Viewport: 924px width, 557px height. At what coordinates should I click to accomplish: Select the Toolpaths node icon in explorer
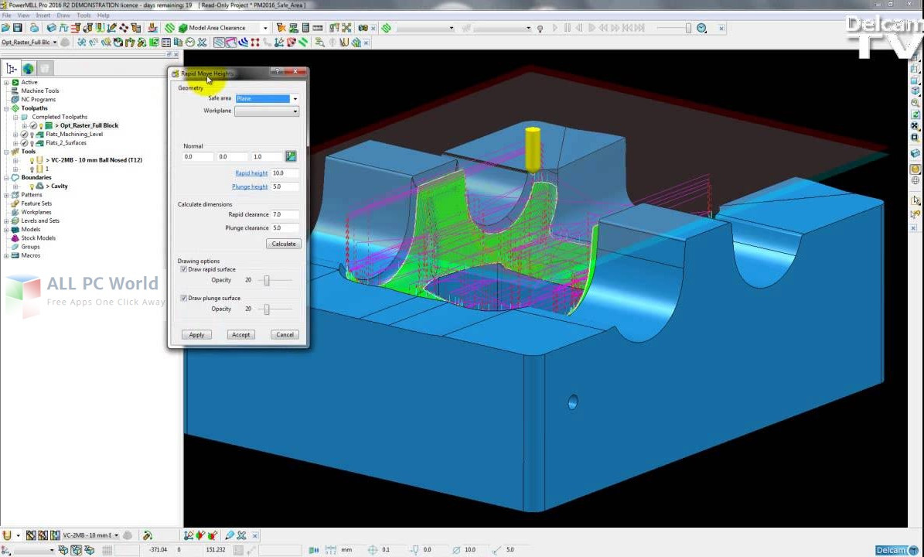[15, 108]
